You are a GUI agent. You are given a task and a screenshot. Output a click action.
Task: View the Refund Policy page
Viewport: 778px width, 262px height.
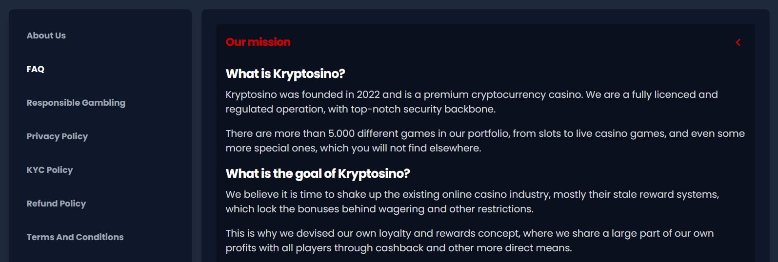click(56, 204)
